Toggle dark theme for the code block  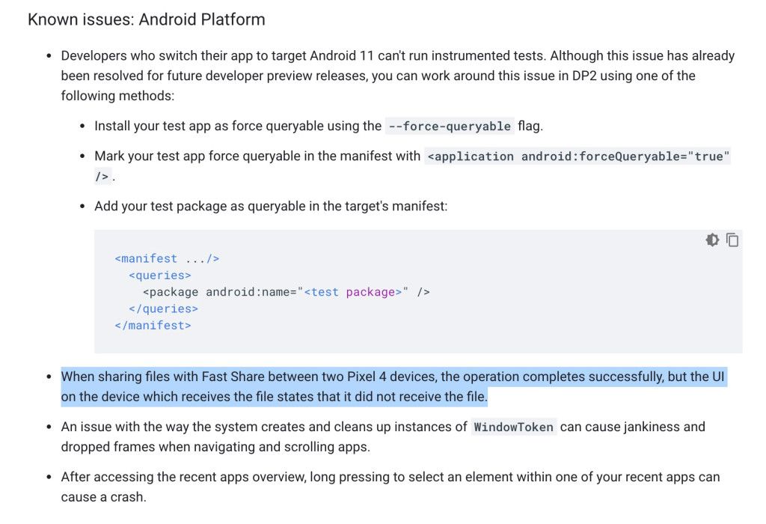click(x=712, y=240)
